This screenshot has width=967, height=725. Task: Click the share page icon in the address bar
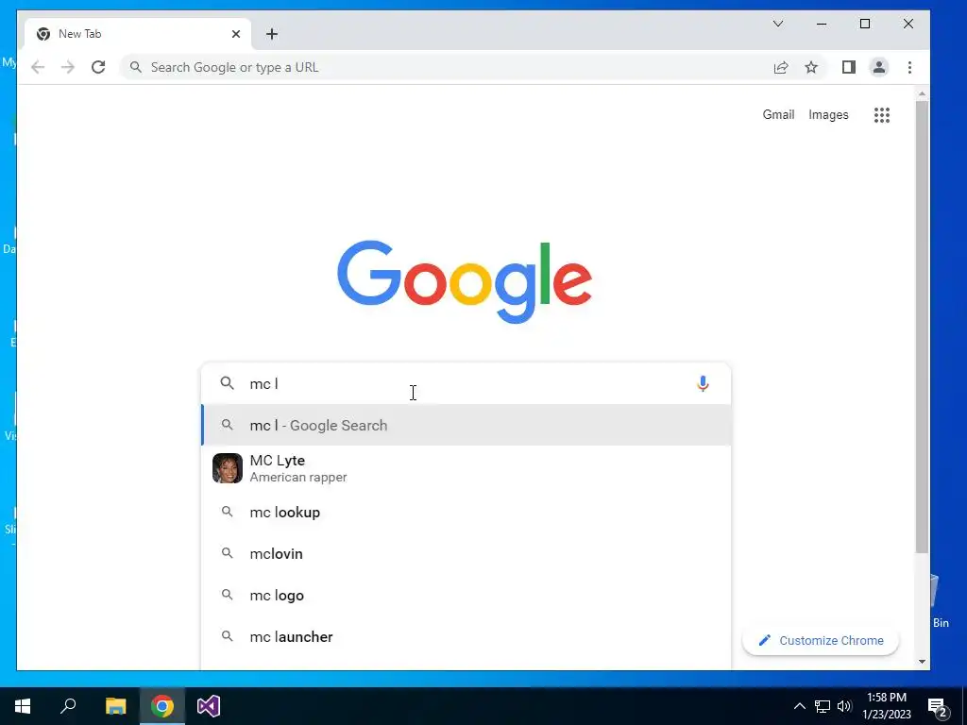[x=781, y=67]
